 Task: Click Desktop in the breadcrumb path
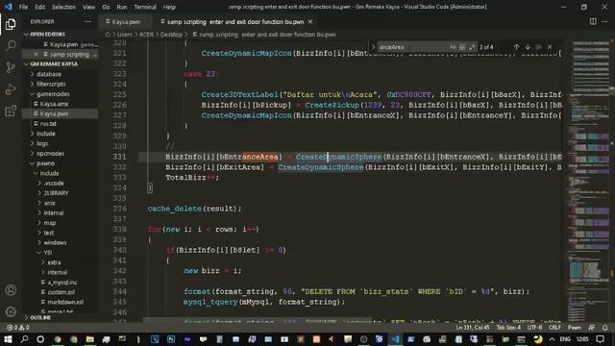click(171, 35)
